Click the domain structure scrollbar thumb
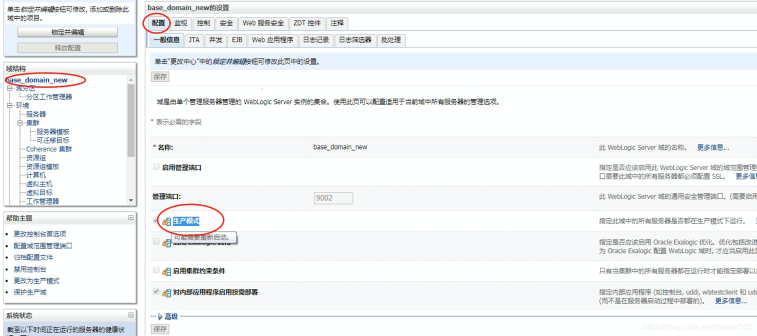This screenshot has width=757, height=336. tap(131, 120)
